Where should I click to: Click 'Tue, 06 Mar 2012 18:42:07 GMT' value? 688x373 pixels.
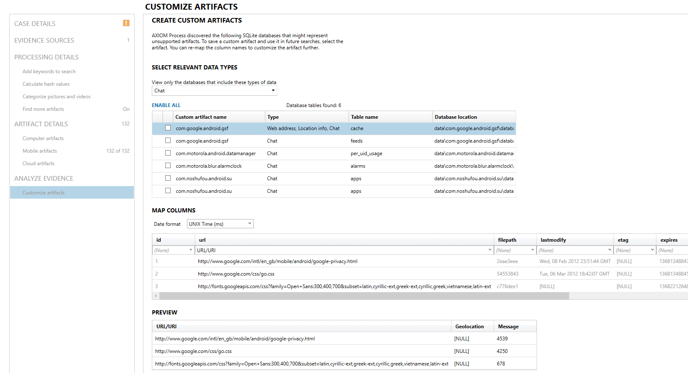(574, 274)
